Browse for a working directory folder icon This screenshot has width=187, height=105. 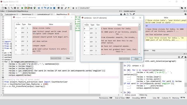click(x=182, y=8)
